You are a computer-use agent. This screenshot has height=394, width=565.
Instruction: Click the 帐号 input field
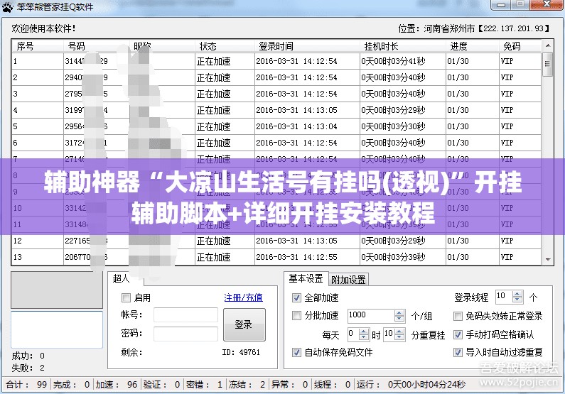tap(185, 314)
